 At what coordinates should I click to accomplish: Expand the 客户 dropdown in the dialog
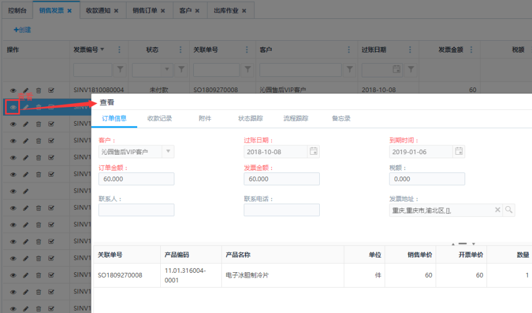coord(168,152)
